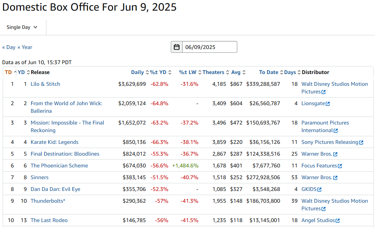Open Lilo & Stitch release page
The height and width of the screenshot is (227, 375).
tap(45, 84)
